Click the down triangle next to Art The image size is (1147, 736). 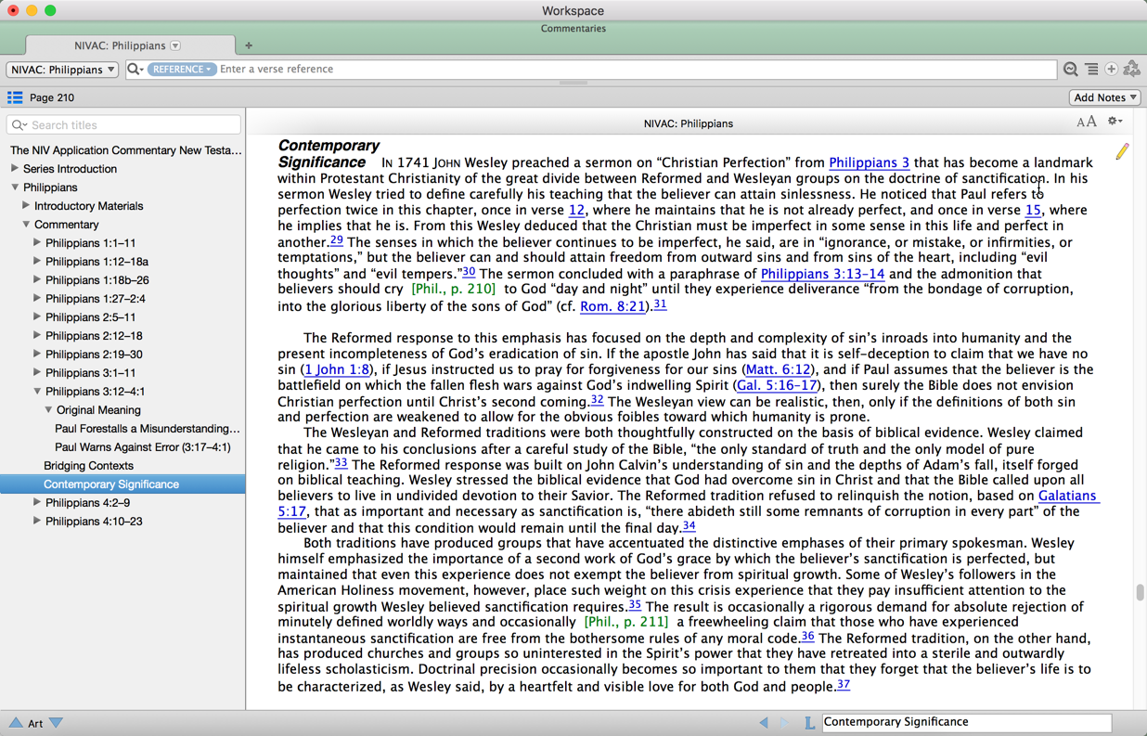tap(56, 723)
